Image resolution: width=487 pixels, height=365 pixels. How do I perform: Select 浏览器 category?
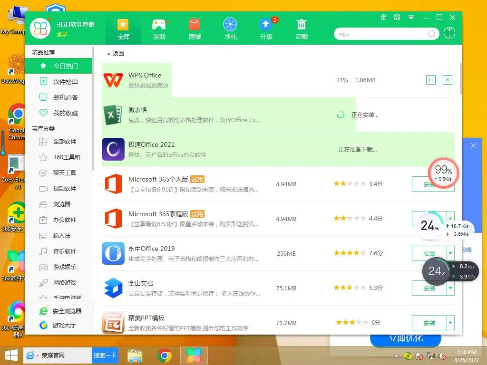58,204
